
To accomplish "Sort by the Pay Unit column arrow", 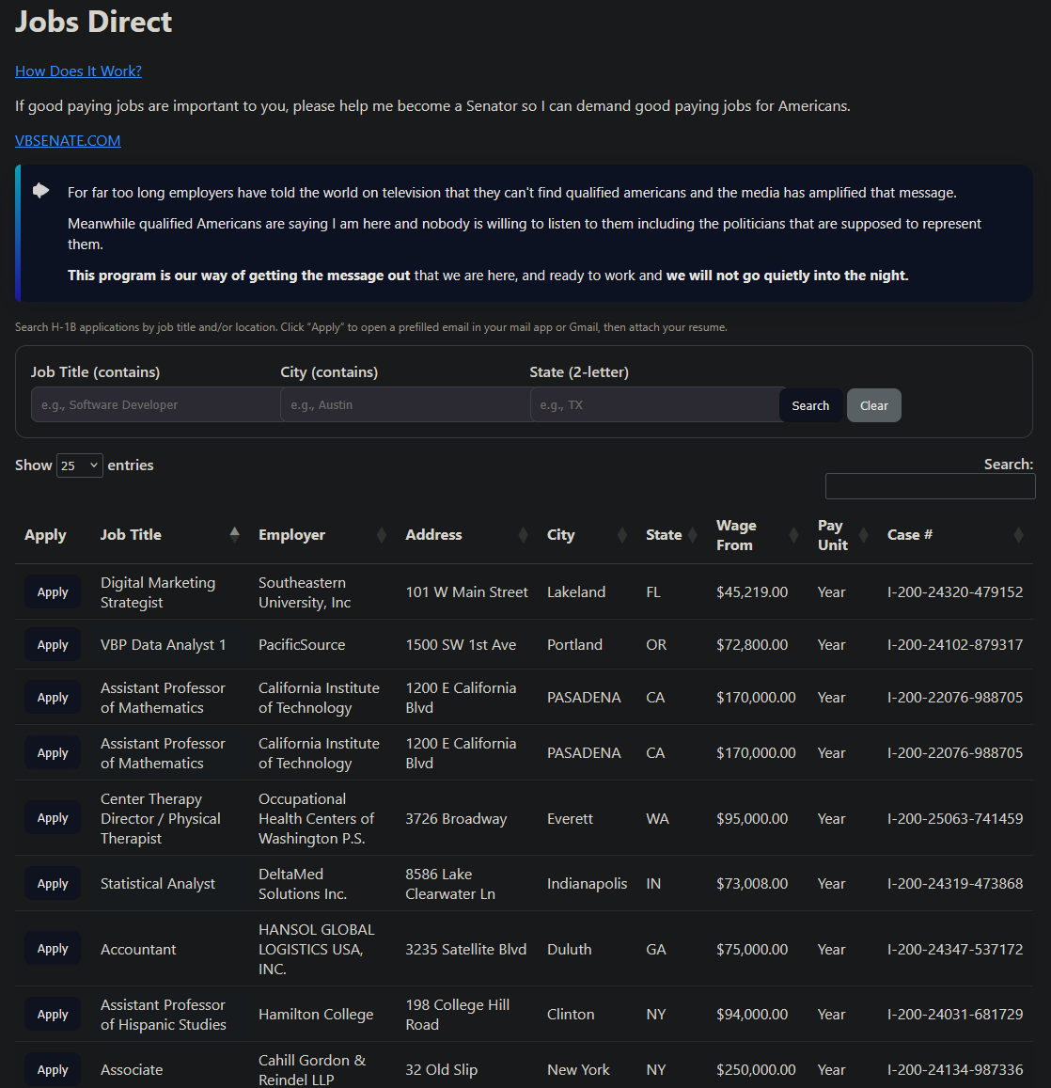I will [864, 534].
